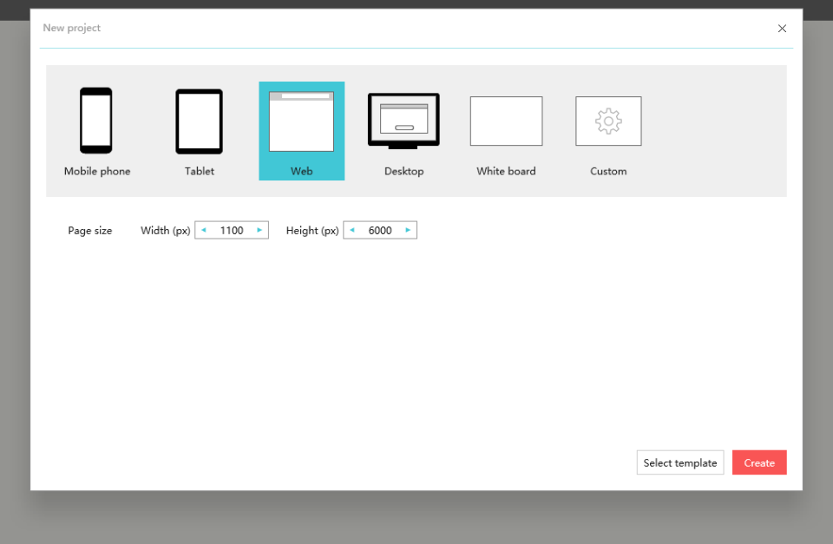The width and height of the screenshot is (833, 544).
Task: Click the Width value field showing 1100
Action: [x=232, y=231]
